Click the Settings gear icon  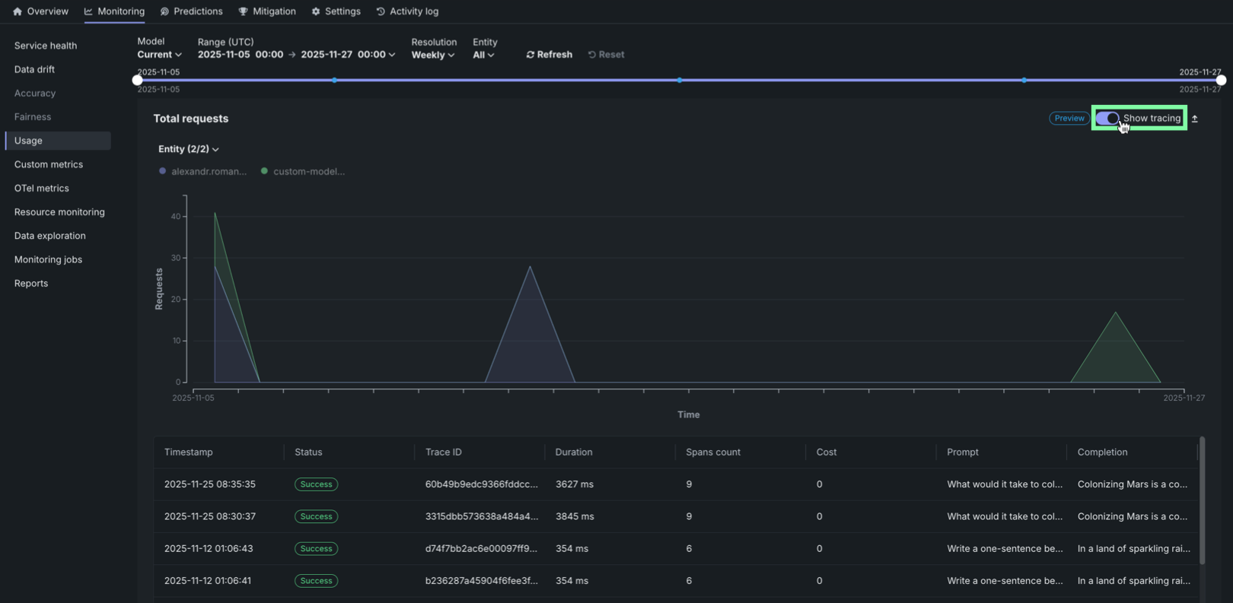[x=316, y=11]
